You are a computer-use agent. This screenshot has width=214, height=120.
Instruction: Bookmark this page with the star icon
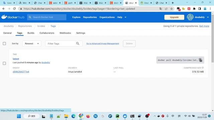pos(172,9)
